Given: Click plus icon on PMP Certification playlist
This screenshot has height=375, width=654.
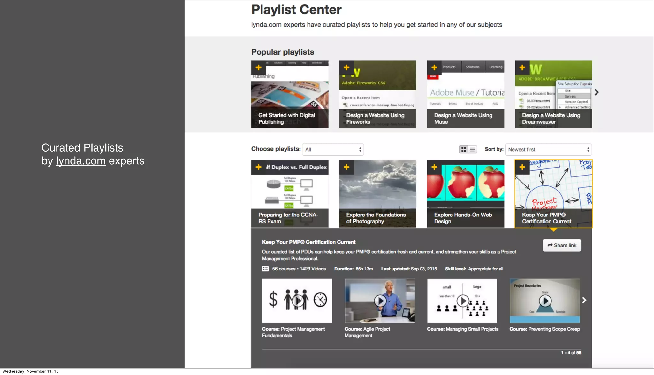Looking at the screenshot, I should pos(522,167).
